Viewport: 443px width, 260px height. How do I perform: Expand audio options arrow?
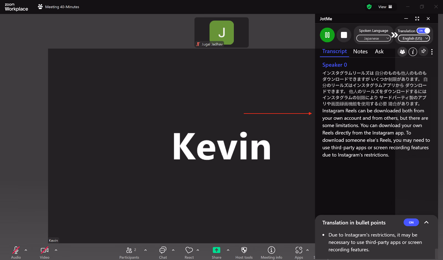click(26, 250)
